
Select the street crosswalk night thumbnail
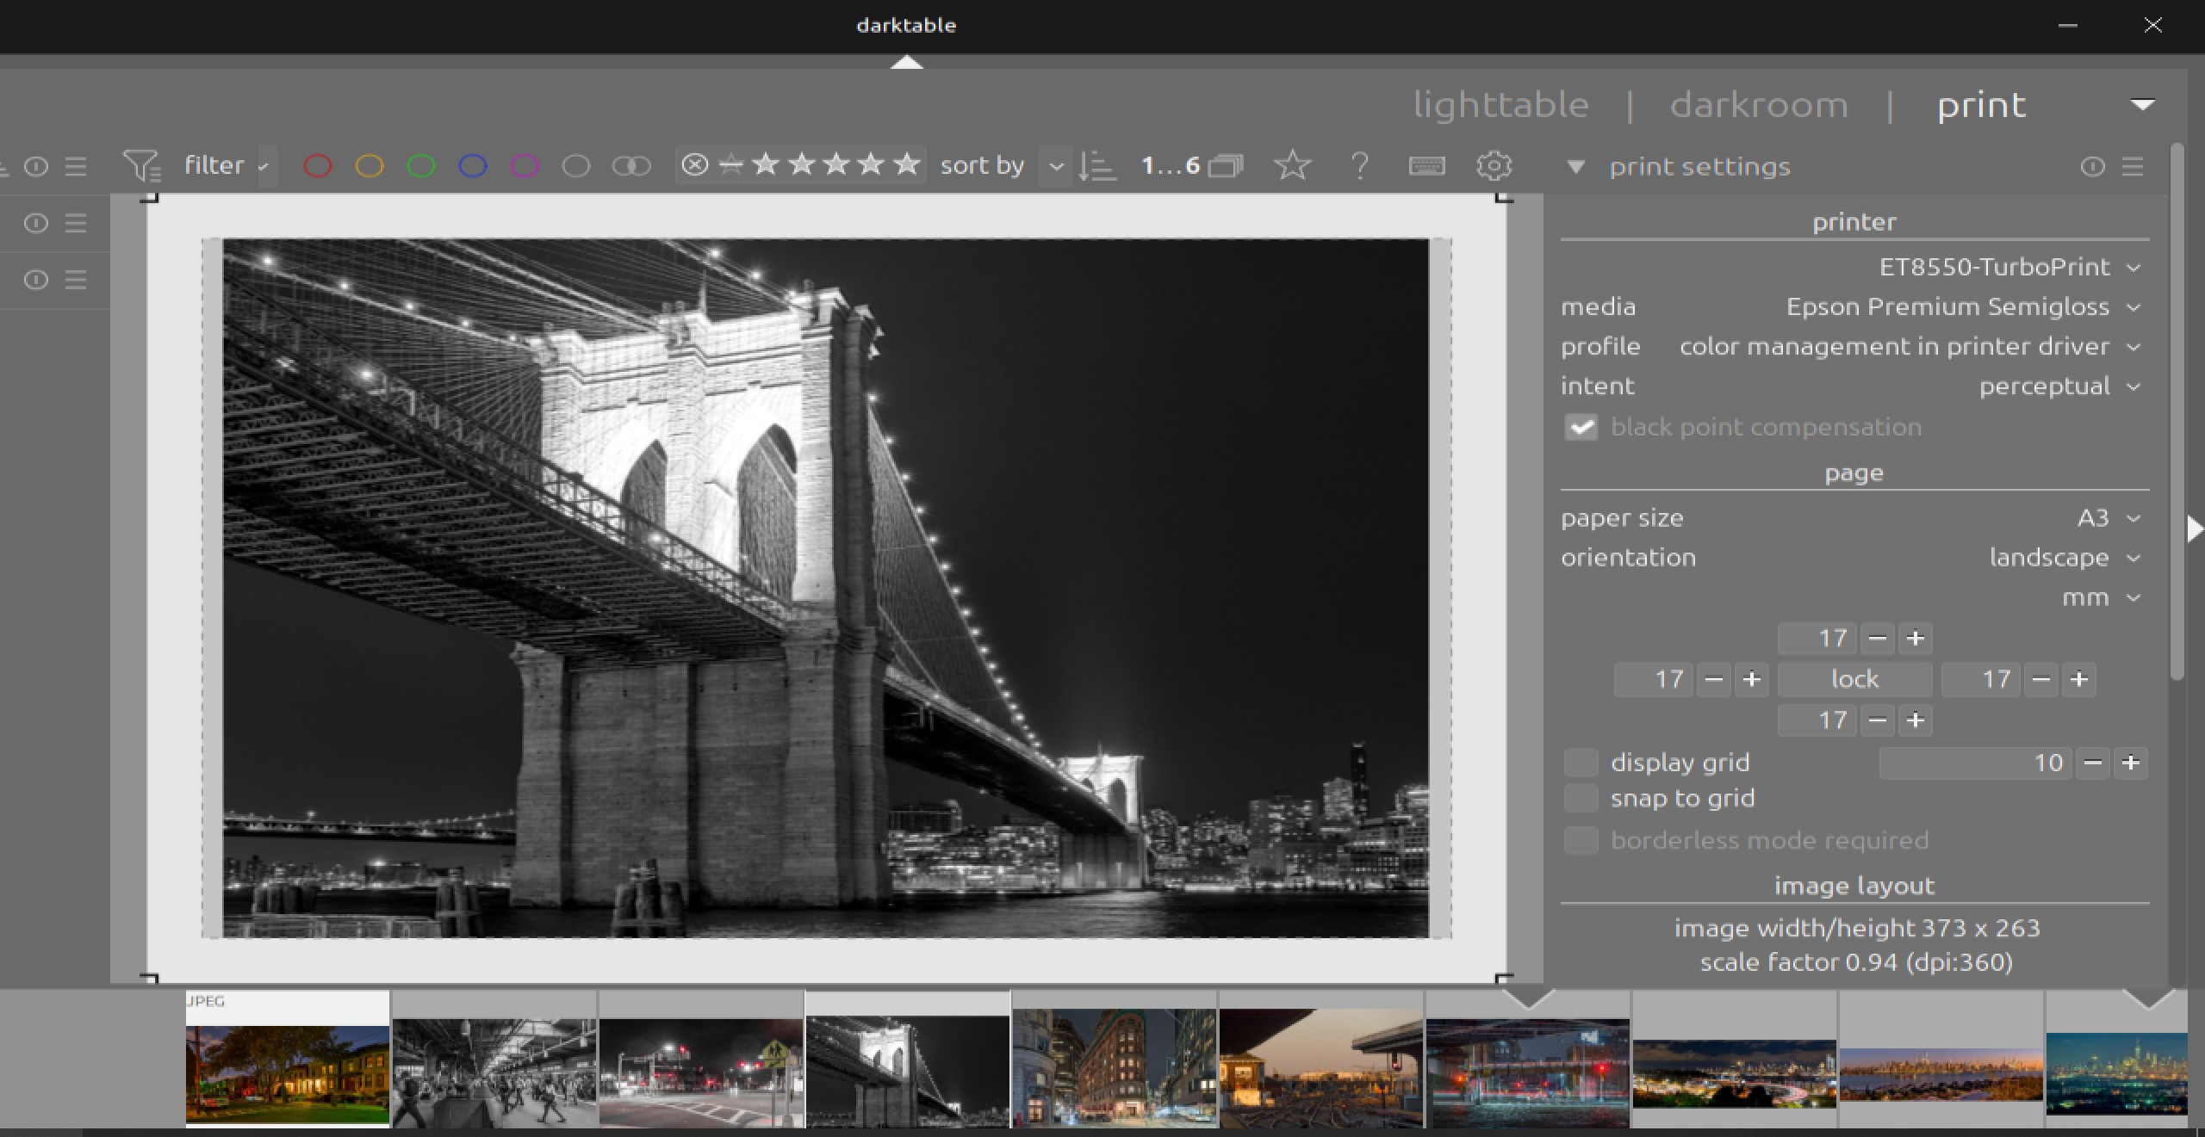tap(701, 1072)
